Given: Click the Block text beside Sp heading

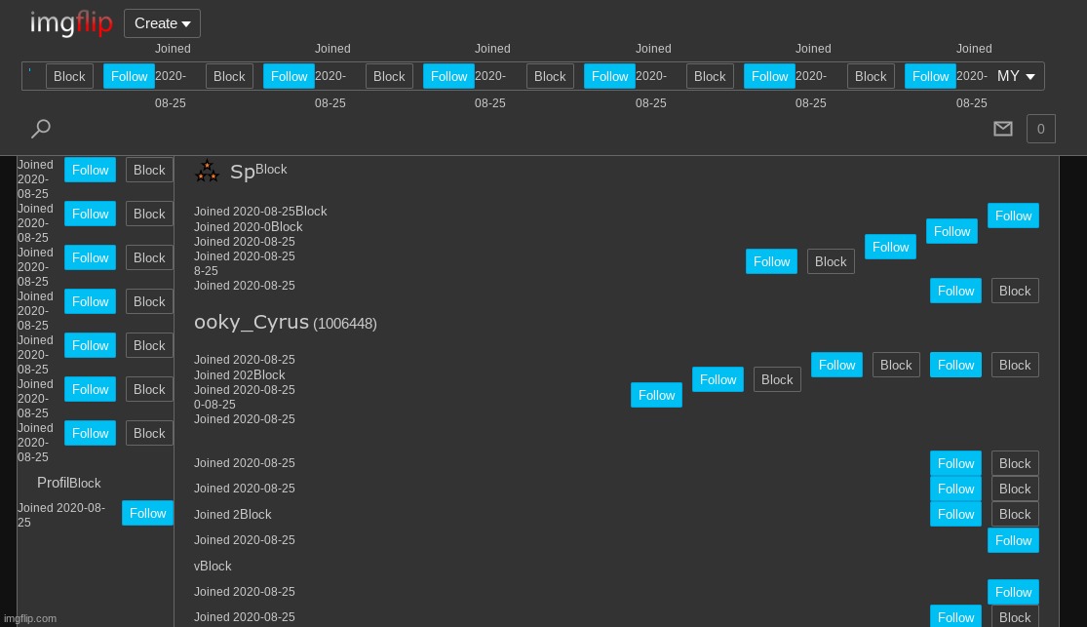Looking at the screenshot, I should point(271,170).
